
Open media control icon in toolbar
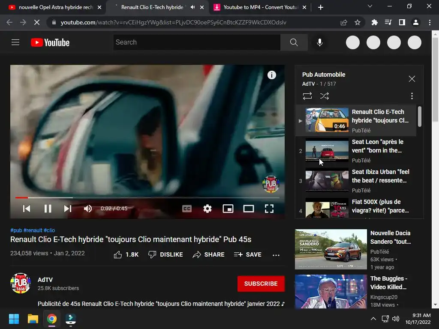(388, 22)
